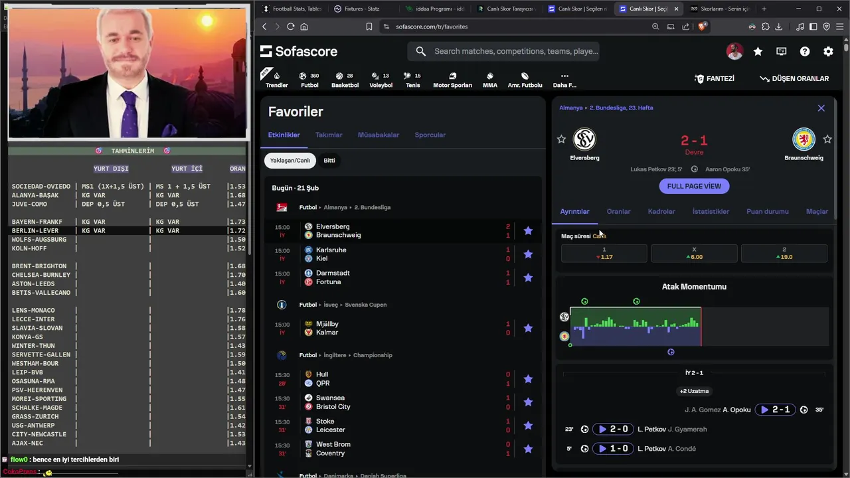Open browser zoom magnifier icon
The height and width of the screenshot is (478, 850).
point(655,27)
